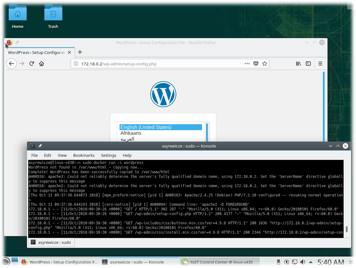Open the Trash folder on desktop
Image resolution: width=356 pixels, height=268 pixels.
coord(53,17)
